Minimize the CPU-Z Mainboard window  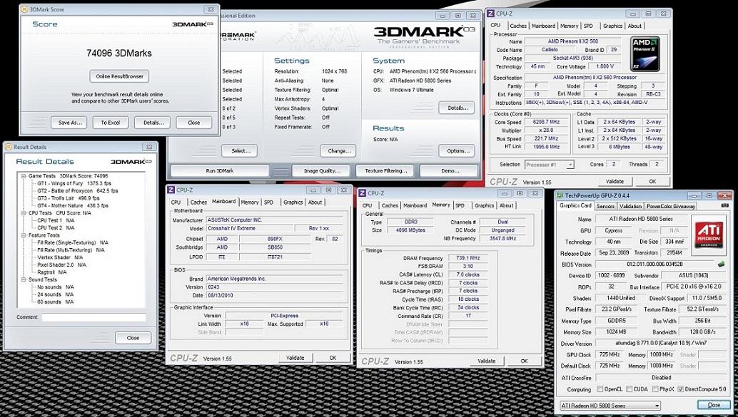(313, 190)
